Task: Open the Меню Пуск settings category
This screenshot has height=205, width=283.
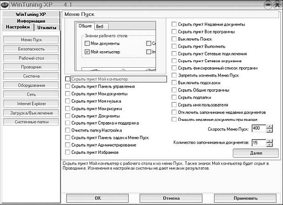Action: click(x=31, y=40)
